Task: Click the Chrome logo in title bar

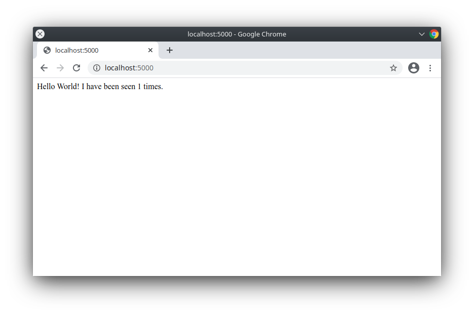Action: [x=434, y=34]
